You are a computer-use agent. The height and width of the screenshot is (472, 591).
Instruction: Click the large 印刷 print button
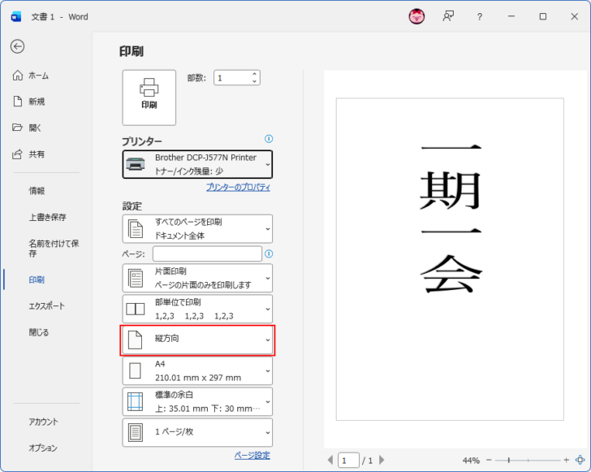(x=149, y=97)
